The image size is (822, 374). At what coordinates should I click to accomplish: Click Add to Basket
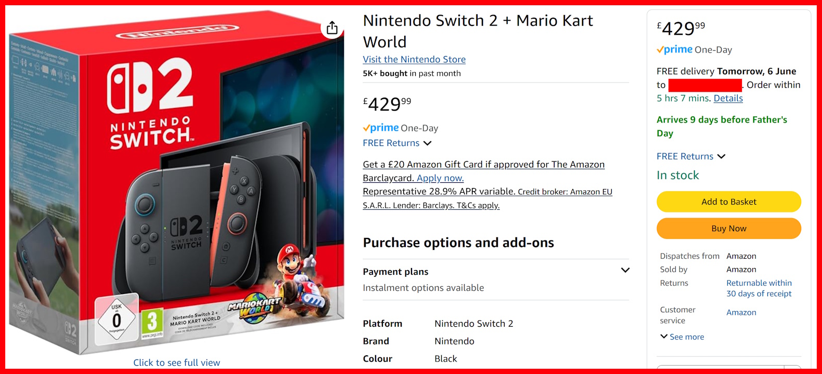pyautogui.click(x=728, y=202)
